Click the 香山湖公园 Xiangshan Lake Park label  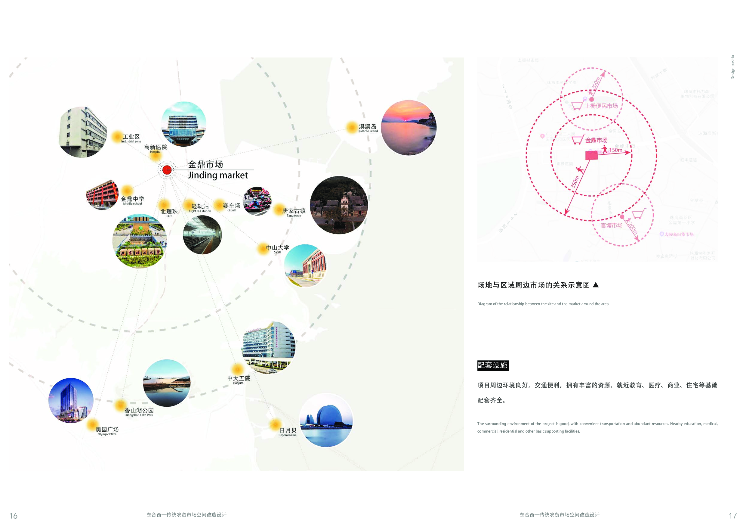pos(139,412)
